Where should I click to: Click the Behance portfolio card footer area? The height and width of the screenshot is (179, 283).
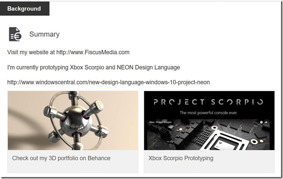tap(73, 162)
